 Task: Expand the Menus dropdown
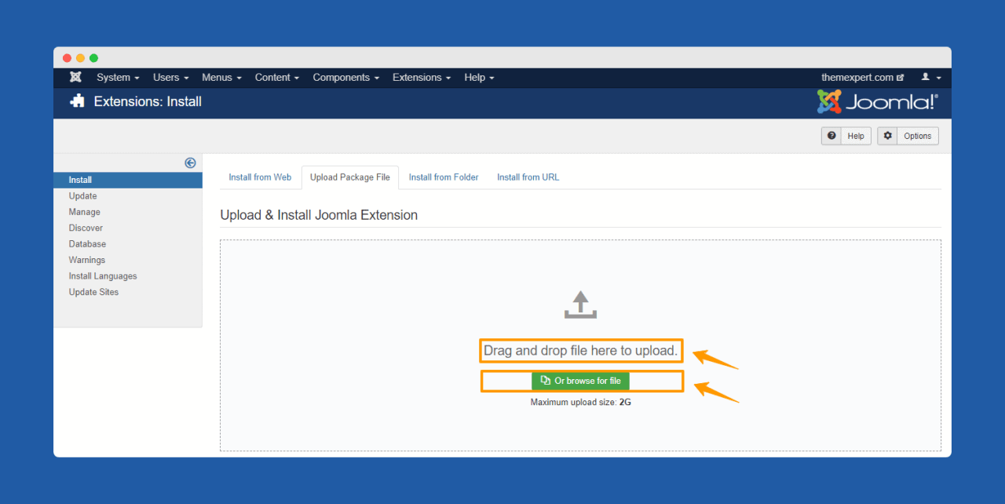coord(221,77)
